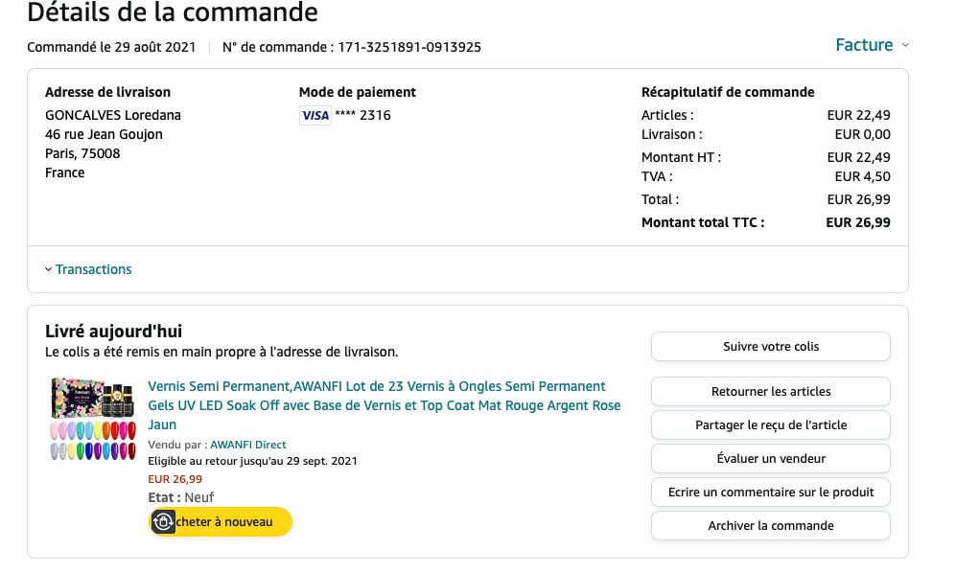Image resolution: width=979 pixels, height=573 pixels.
Task: Click the VISA card logo
Action: point(315,116)
